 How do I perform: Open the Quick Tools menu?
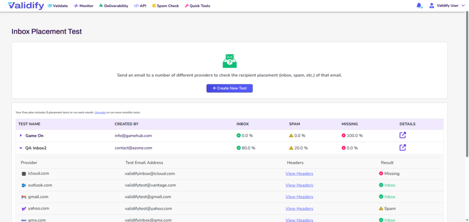(x=197, y=6)
